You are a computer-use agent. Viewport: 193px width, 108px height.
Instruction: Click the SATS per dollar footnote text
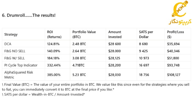pos(43,94)
